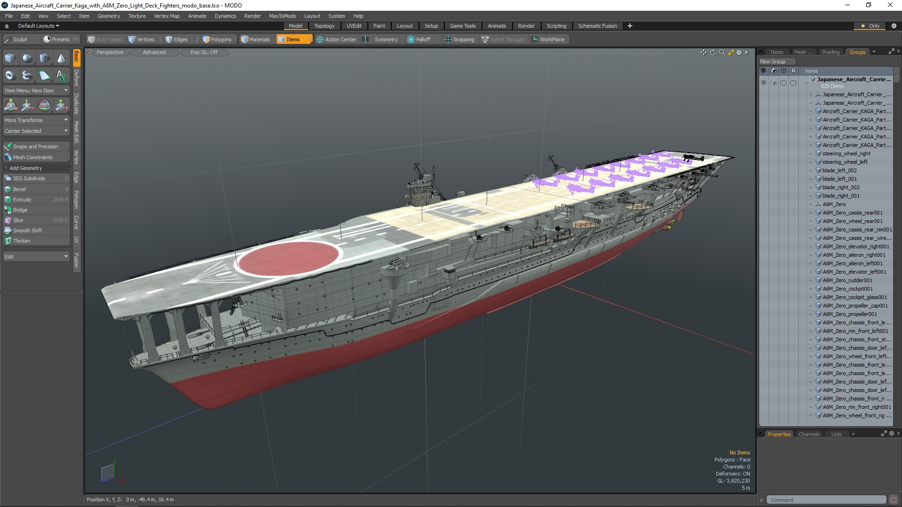Click the Edges selection tool

180,39
